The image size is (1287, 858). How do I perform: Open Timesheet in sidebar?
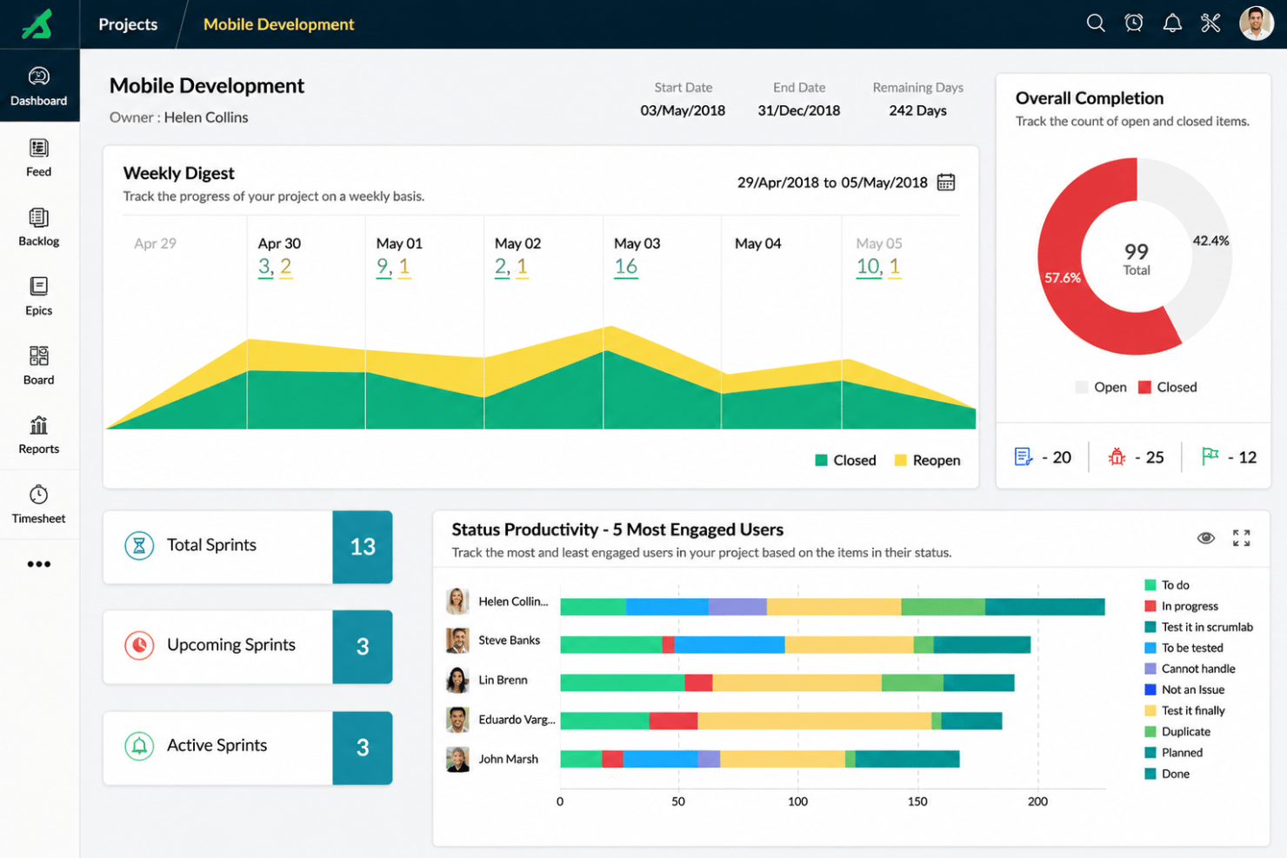click(x=39, y=505)
